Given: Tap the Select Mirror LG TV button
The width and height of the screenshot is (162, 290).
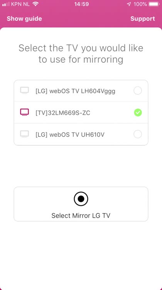Looking at the screenshot, I should [x=81, y=204].
